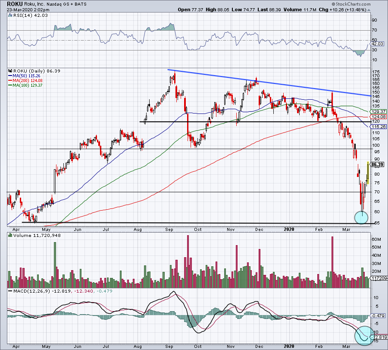The width and height of the screenshot is (388, 350).
Task: Click the 'MA(200) 124.08' legend text
Action: coord(28,81)
